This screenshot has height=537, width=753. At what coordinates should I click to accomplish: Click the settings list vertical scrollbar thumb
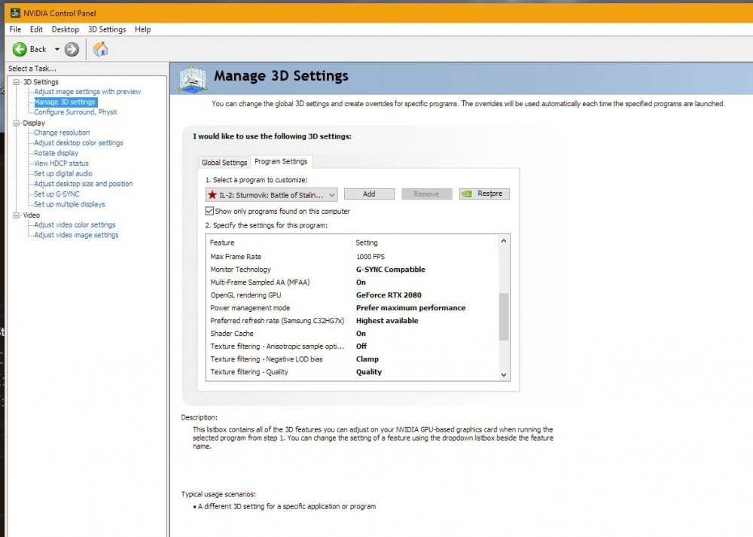click(x=504, y=316)
